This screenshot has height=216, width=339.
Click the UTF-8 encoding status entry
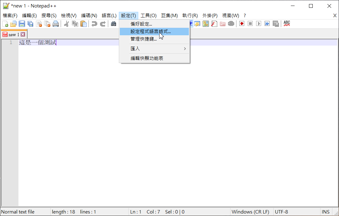tap(281, 212)
